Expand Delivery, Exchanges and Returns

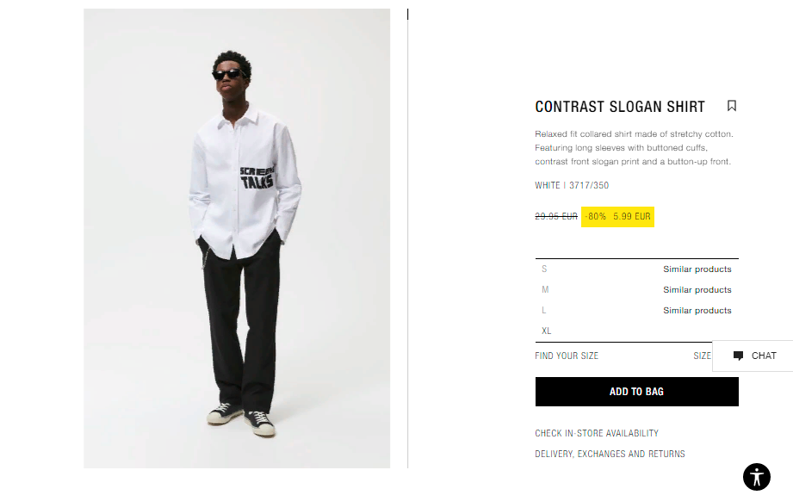point(610,454)
